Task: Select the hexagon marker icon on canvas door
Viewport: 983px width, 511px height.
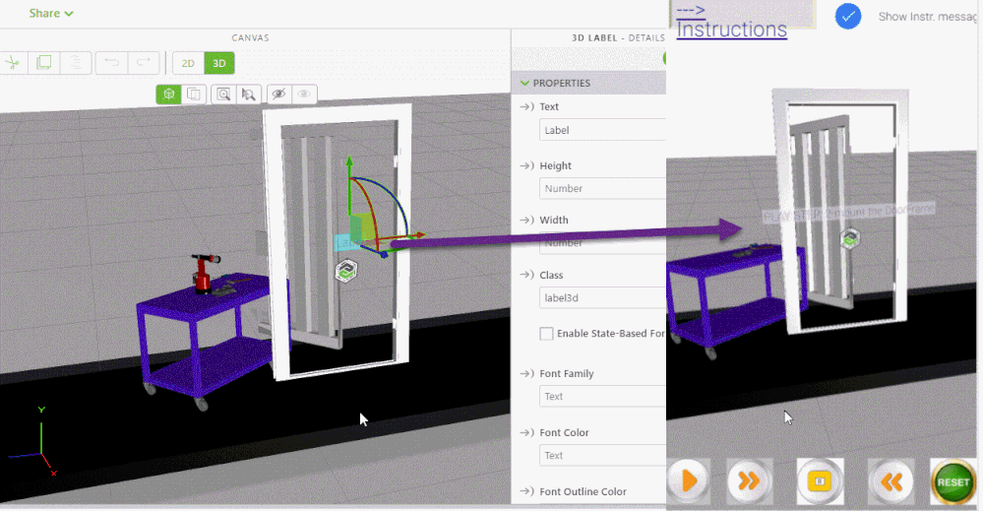Action: 346,271
